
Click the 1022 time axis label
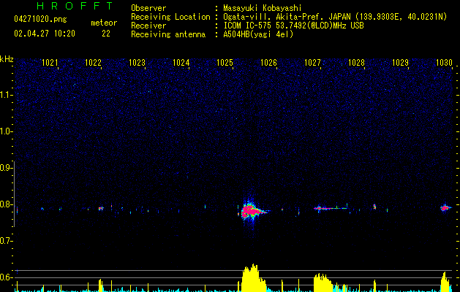[x=93, y=63]
